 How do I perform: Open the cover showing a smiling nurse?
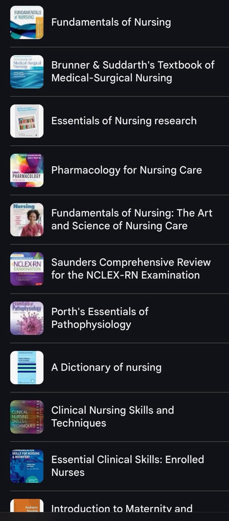pos(27,220)
